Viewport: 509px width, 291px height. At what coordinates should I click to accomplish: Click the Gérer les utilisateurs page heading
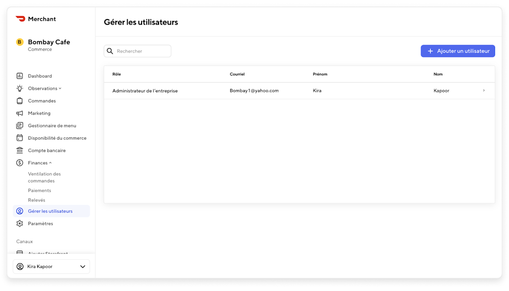(141, 22)
